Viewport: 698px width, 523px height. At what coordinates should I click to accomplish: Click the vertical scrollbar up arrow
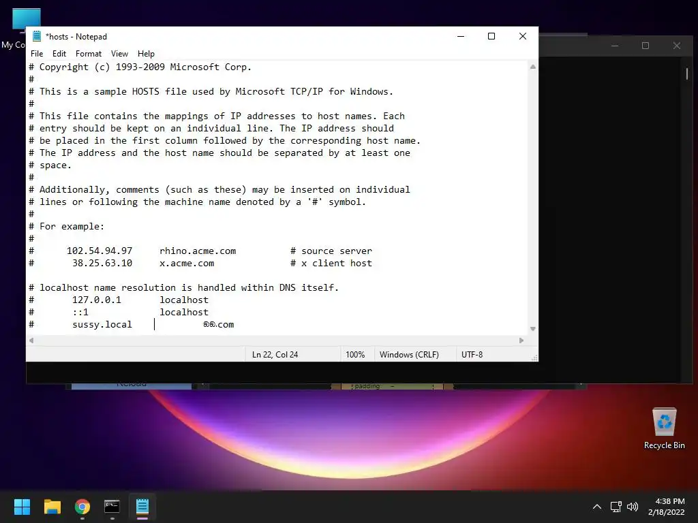point(532,67)
